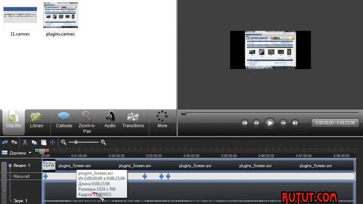Click the 0:04:00;00 ruler mark

(x=192, y=156)
